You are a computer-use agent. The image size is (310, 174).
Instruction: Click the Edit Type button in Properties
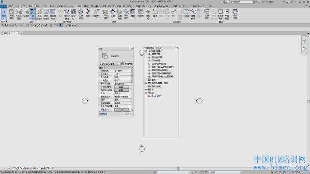coord(127,64)
